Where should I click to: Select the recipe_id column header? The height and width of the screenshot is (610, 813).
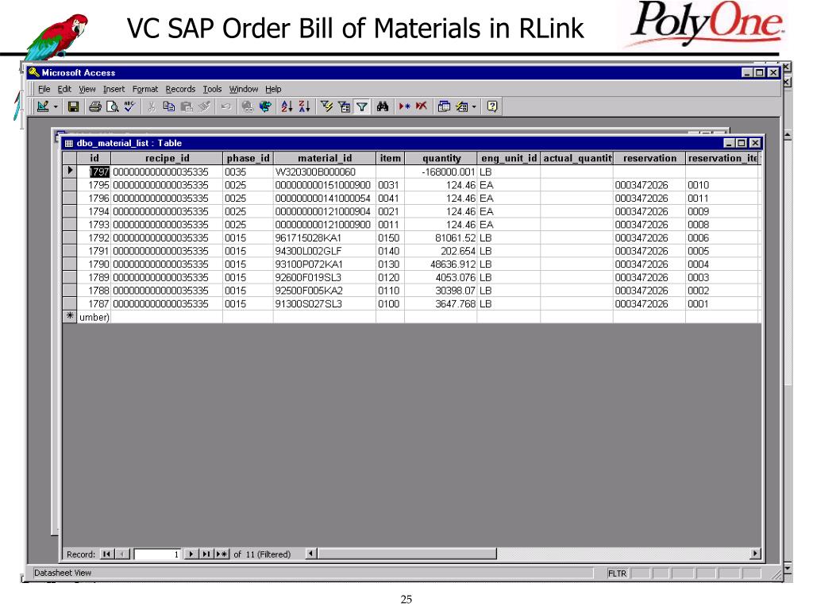coord(167,158)
